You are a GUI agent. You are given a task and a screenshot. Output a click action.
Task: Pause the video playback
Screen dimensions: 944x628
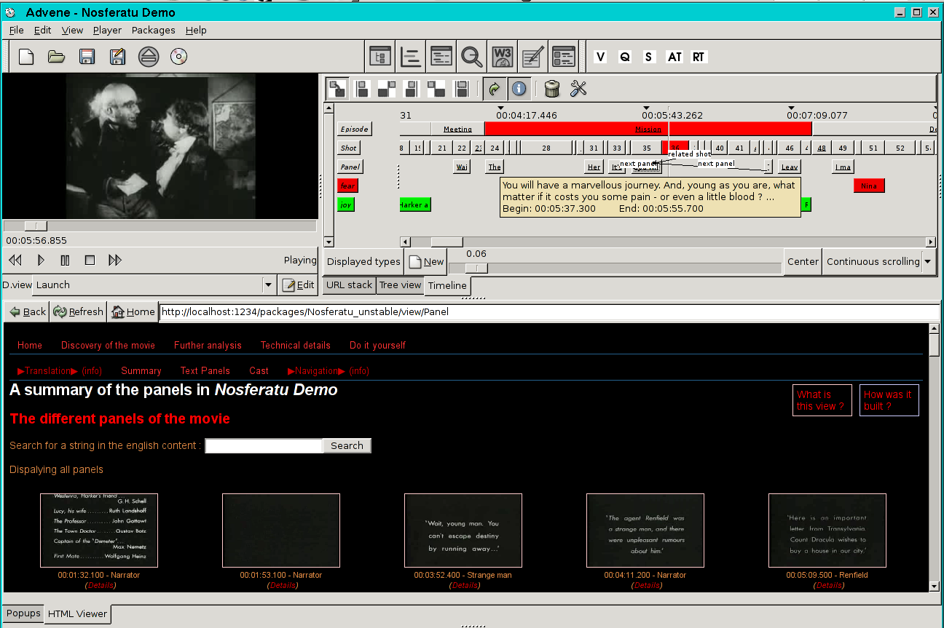pyautogui.click(x=65, y=260)
